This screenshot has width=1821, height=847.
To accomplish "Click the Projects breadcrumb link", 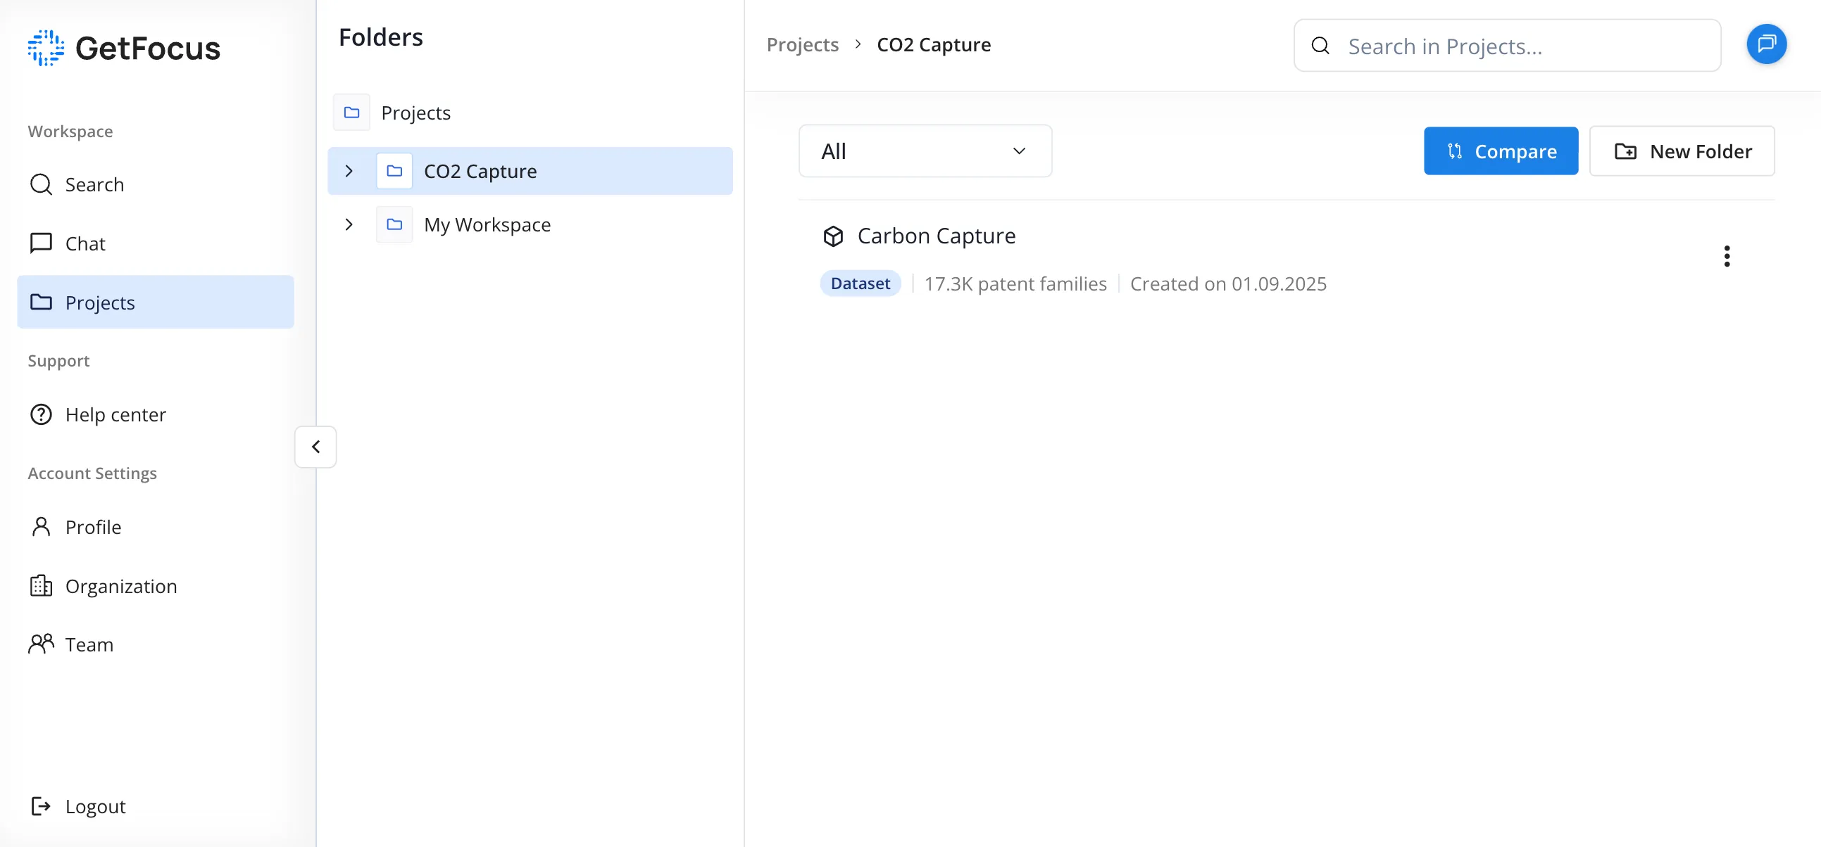I will point(802,44).
